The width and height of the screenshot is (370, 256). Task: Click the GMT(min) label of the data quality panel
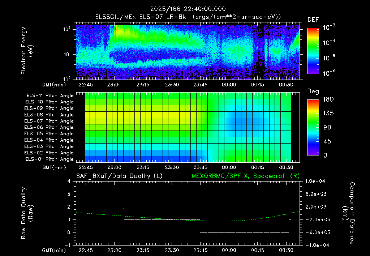pyautogui.click(x=54, y=250)
